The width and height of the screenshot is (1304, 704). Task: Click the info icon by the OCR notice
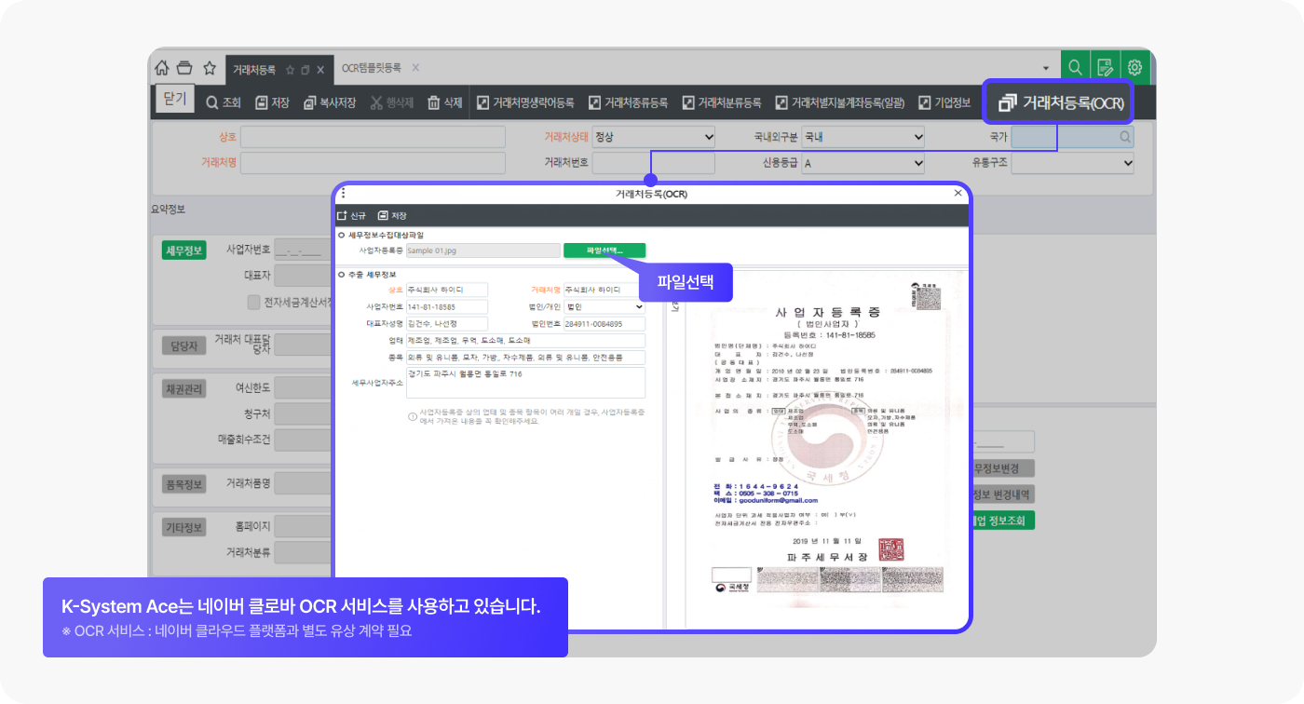(x=413, y=416)
